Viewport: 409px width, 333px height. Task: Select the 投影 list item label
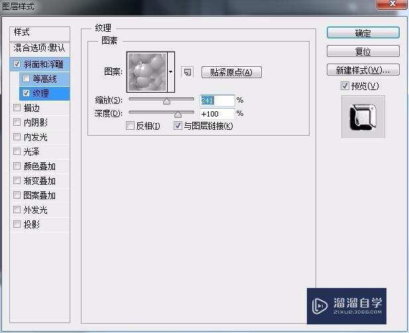pos(32,224)
